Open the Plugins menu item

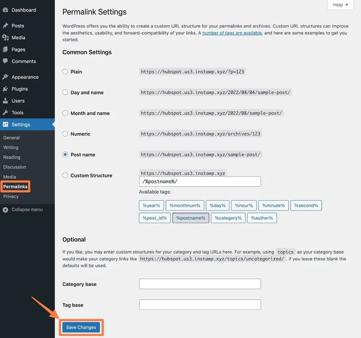pyautogui.click(x=27, y=89)
